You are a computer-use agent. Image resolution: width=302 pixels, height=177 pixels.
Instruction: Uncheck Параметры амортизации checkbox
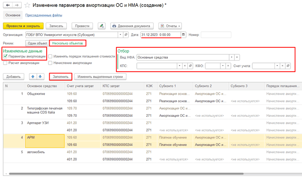(5, 56)
